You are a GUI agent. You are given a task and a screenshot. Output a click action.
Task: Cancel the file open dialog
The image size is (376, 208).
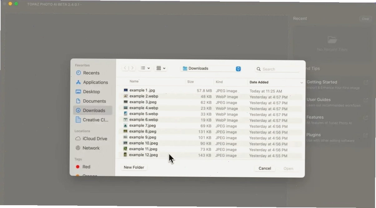pyautogui.click(x=265, y=168)
